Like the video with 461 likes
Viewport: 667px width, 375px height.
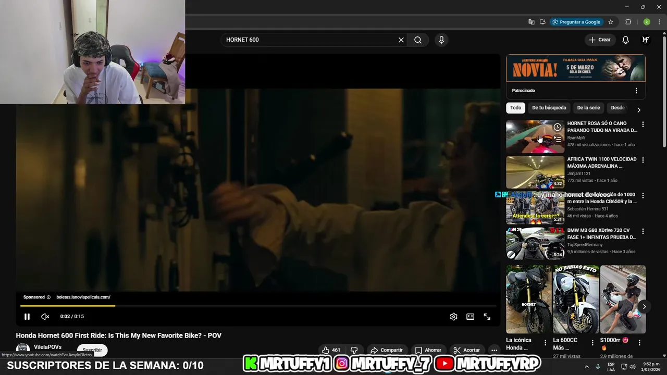coord(331,350)
